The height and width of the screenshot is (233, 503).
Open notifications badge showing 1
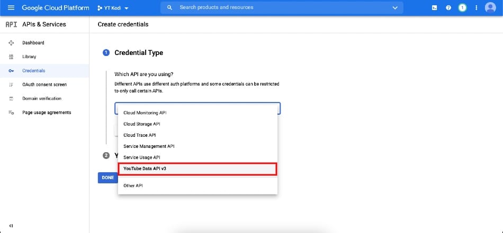(462, 8)
